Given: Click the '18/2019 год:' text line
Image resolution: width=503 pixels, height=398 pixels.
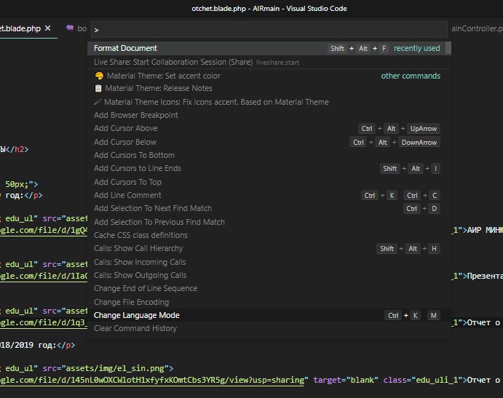Looking at the screenshot, I should click(x=28, y=346).
